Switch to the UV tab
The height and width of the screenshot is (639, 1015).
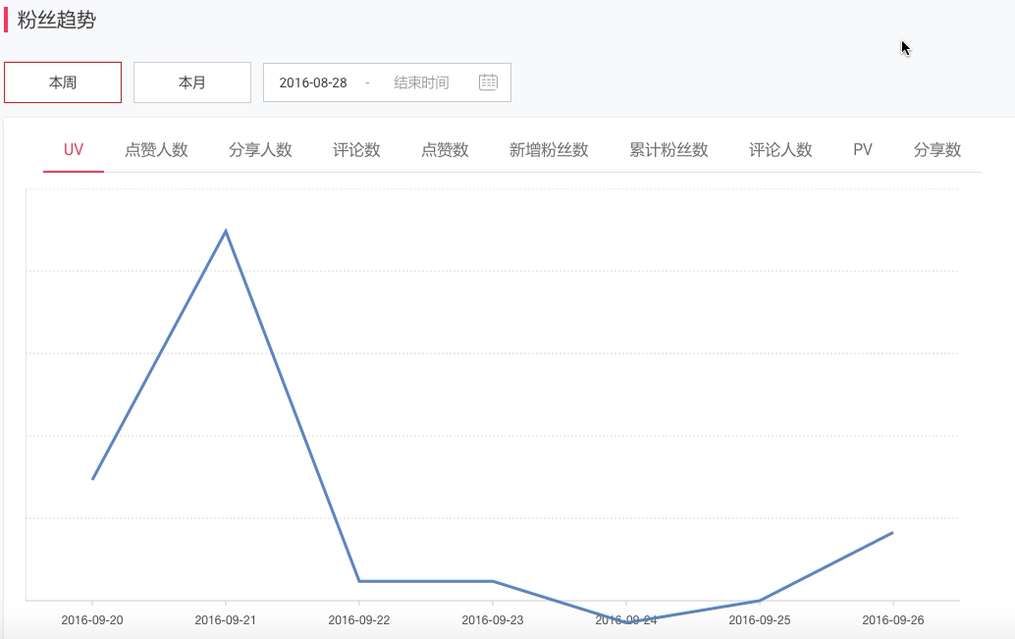point(74,150)
